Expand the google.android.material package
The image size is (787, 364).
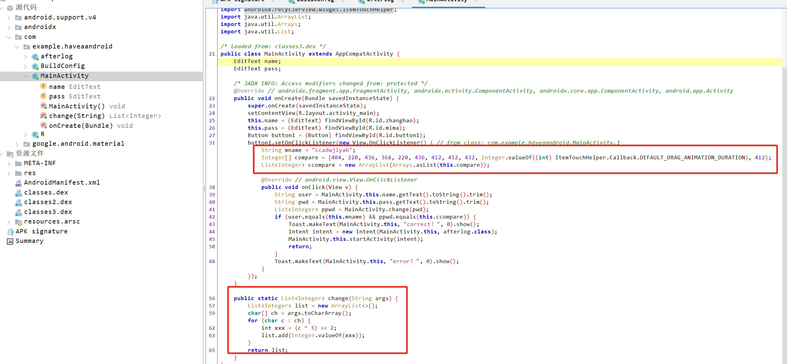(17, 144)
